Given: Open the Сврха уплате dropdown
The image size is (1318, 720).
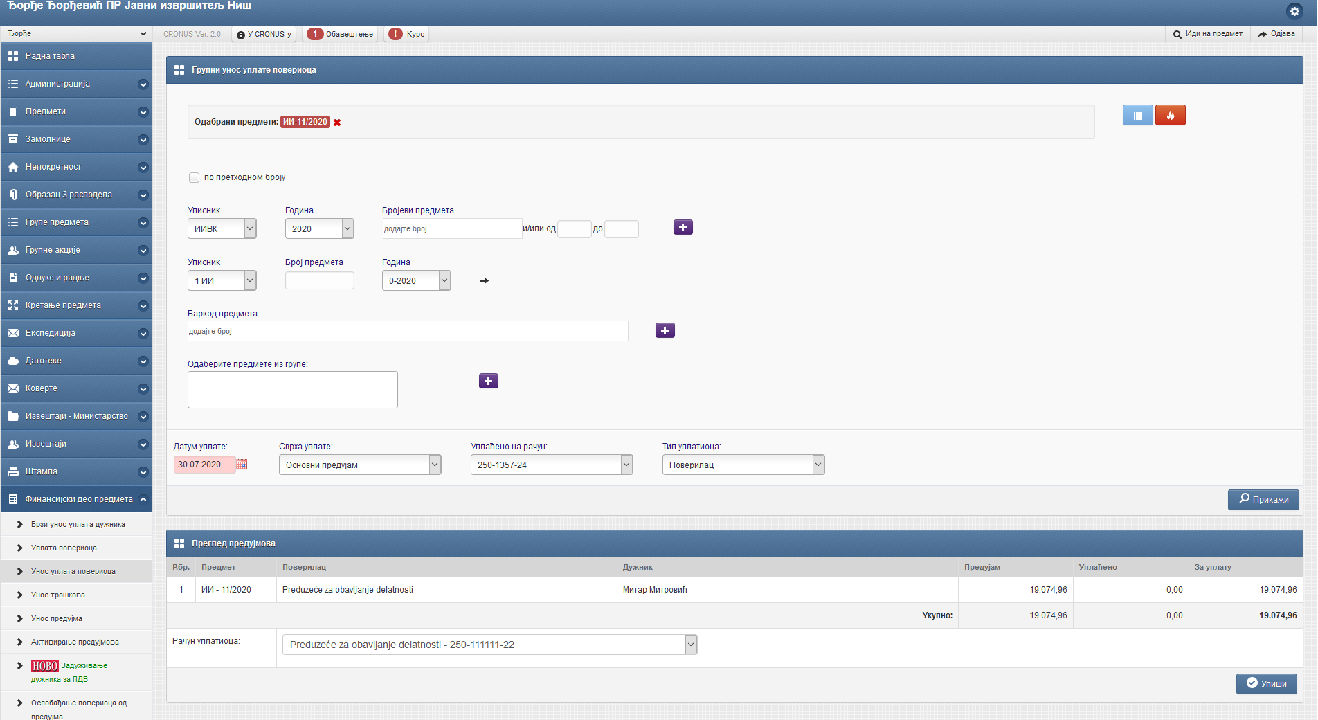Looking at the screenshot, I should (359, 465).
